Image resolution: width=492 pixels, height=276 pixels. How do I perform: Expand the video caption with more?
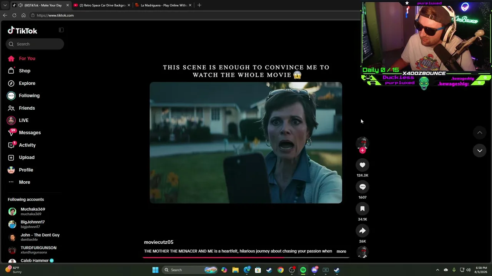341,251
